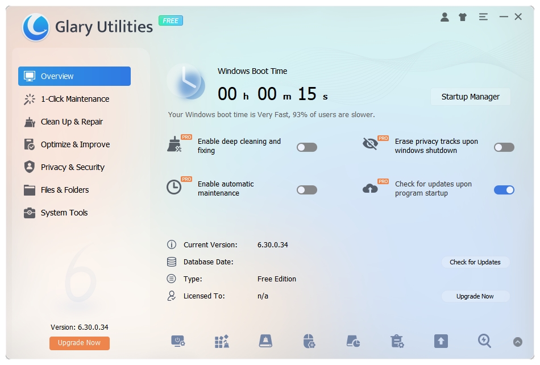This screenshot has height=365, width=540.
Task: Click the orange Upgrade Now sidebar button
Action: click(x=79, y=343)
